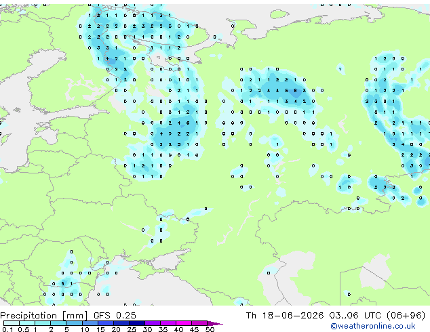This screenshot has height=332, width=430.
Task: Click the 2 mm legend color swatch
Action: (x=58, y=323)
